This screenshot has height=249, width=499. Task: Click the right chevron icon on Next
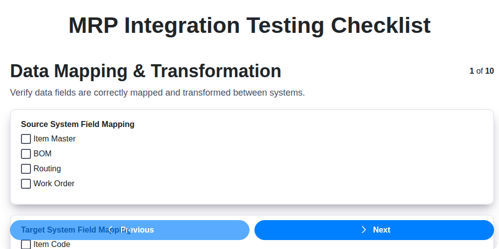(364, 230)
